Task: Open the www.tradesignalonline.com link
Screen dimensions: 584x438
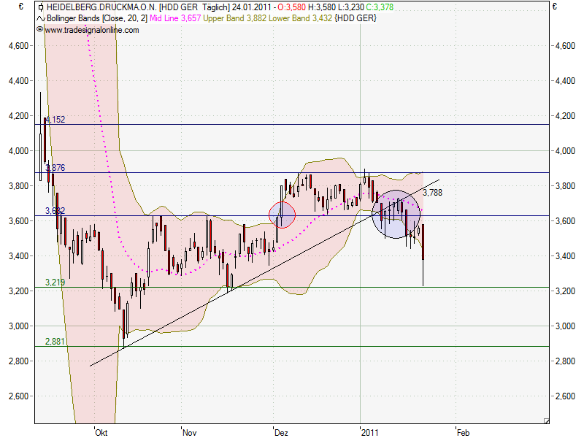Action: click(92, 30)
